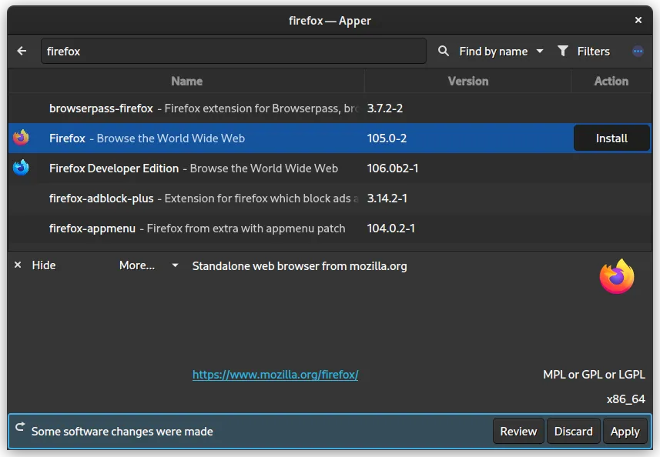This screenshot has width=660, height=457.
Task: Review the software changes made
Action: click(x=518, y=431)
